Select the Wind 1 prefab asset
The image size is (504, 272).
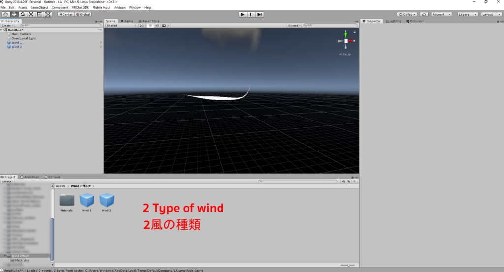87,200
